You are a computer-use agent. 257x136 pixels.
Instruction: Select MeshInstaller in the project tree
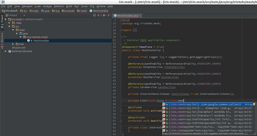(x=41, y=41)
